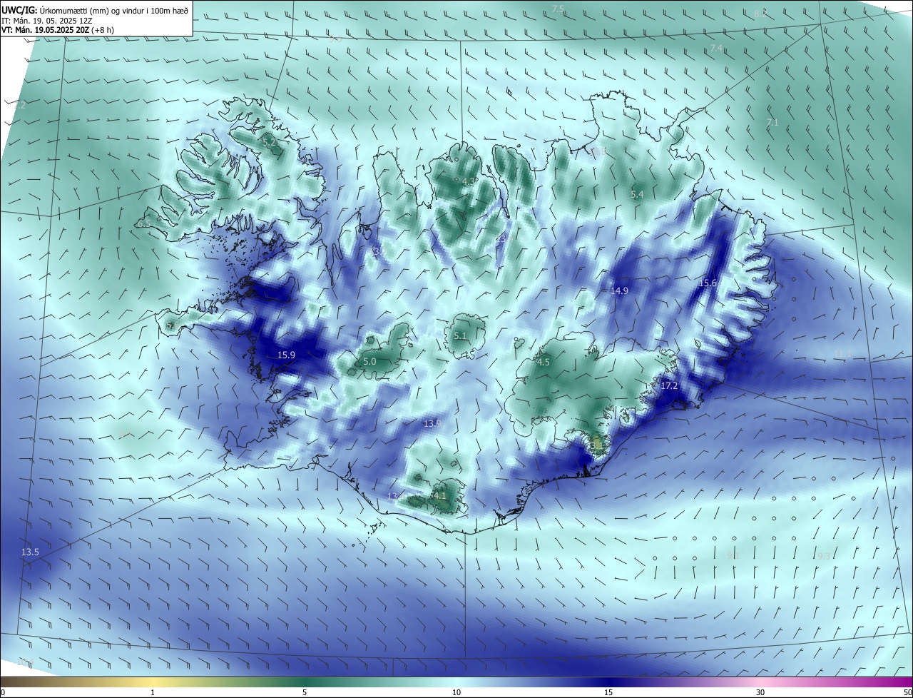Viewport: 913px width, 698px height.
Task: Click the 10 tick on the color scale
Action: tap(456, 692)
